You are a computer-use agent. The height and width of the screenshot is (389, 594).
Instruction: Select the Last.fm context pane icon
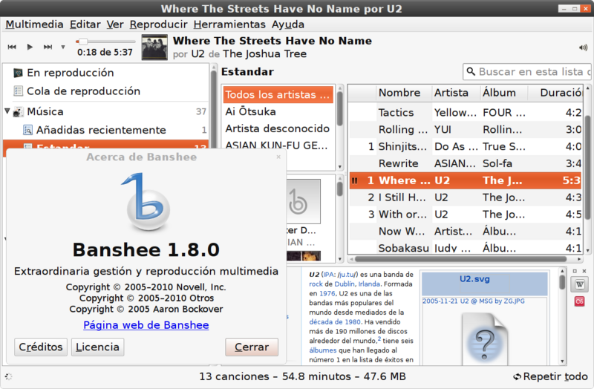579,301
